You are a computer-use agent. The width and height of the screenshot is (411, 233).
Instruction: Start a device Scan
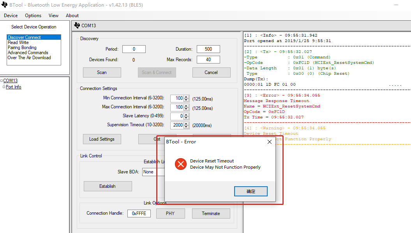102,72
